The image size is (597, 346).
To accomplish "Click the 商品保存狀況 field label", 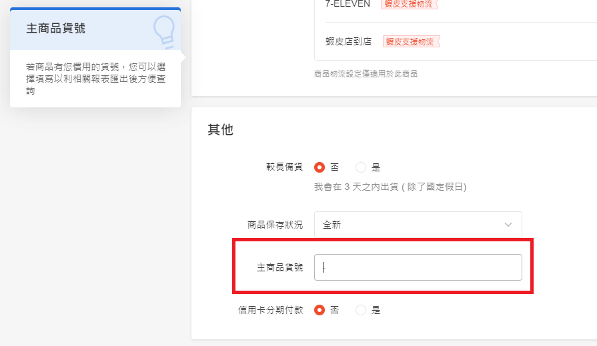I will (275, 225).
